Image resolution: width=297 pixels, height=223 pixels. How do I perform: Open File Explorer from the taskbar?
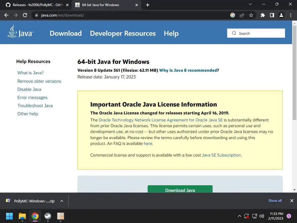coord(22,216)
